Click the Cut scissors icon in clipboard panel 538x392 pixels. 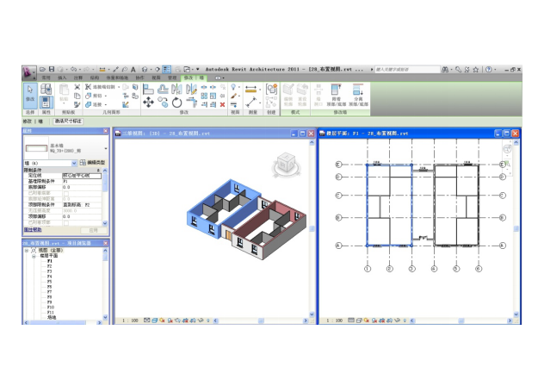76,87
